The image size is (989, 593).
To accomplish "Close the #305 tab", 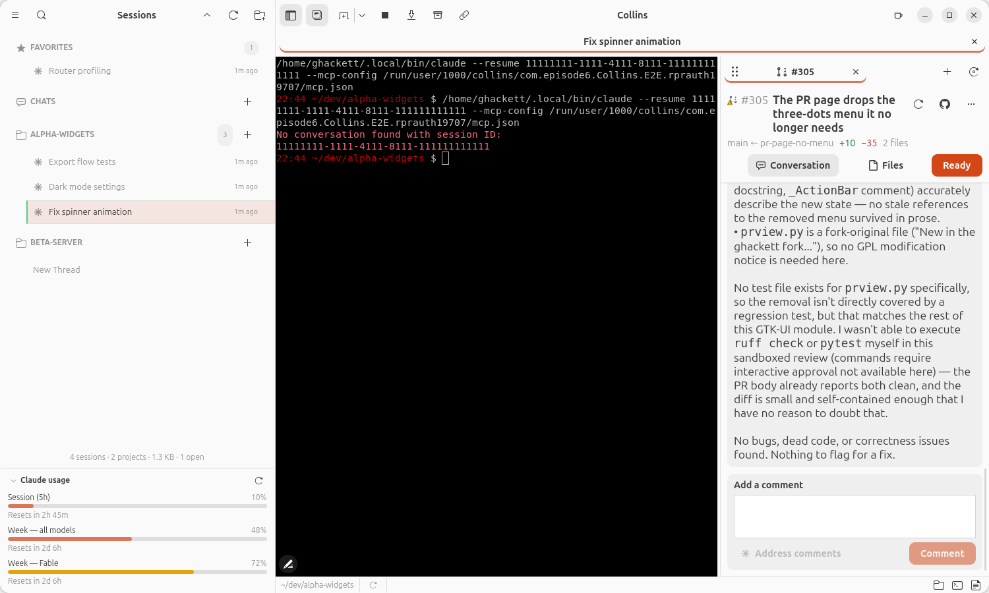I will (x=856, y=72).
